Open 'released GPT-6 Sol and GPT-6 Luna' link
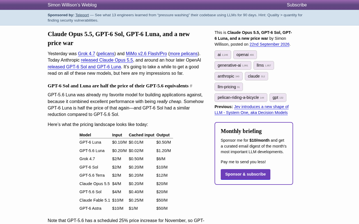The height and width of the screenshot is (224, 359). click(x=84, y=67)
